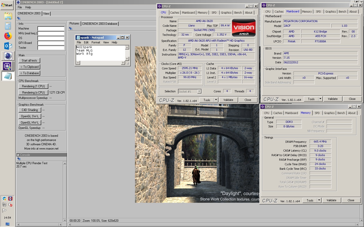Click Start all tests button

(29, 61)
